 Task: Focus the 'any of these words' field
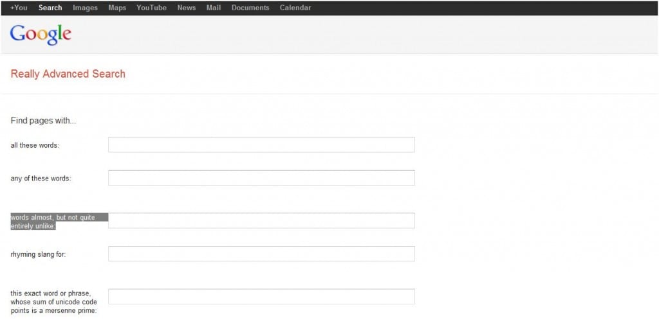click(261, 178)
